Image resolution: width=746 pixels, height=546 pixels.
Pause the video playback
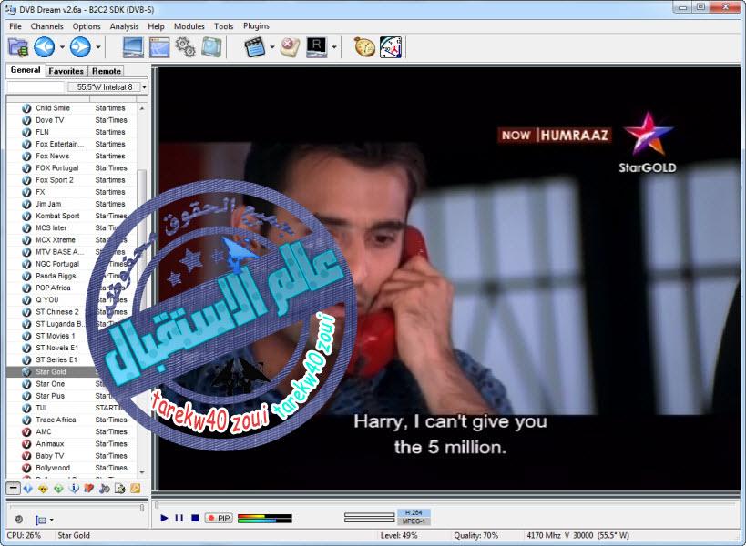tap(179, 518)
